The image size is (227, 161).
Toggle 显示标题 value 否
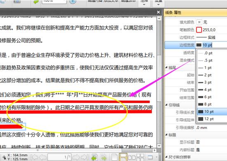(x=198, y=142)
